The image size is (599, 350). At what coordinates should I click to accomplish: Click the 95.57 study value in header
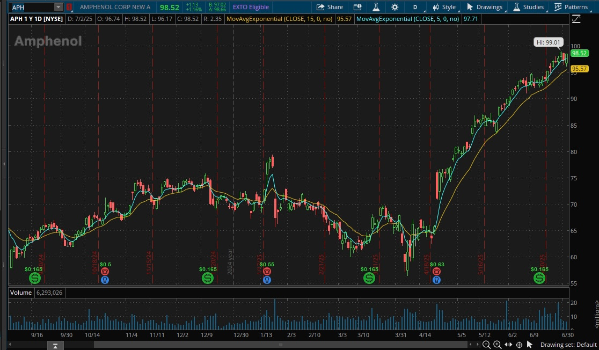click(x=344, y=19)
